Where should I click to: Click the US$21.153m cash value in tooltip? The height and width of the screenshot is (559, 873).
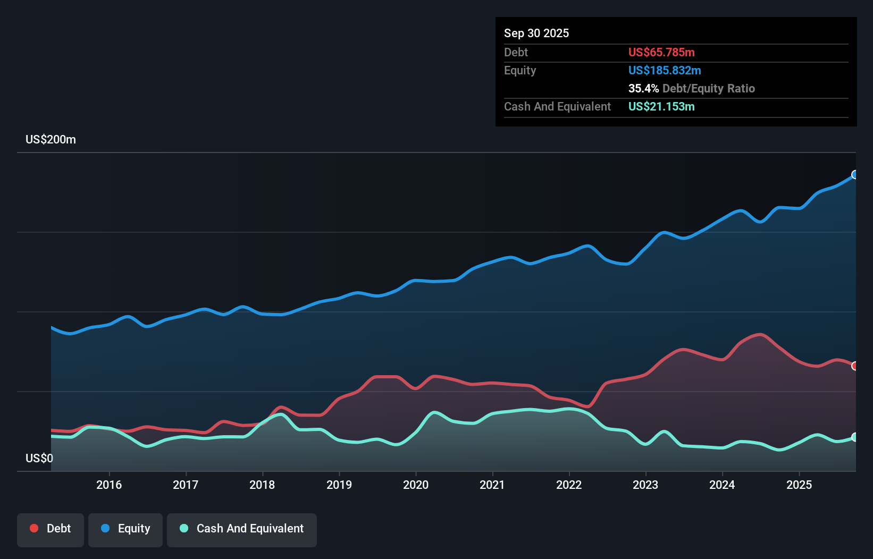tap(661, 107)
